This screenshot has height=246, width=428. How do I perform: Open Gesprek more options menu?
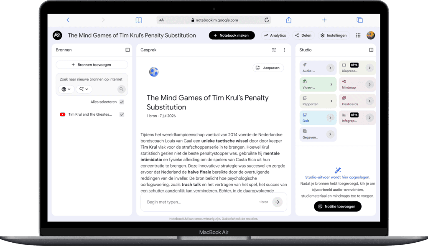(x=284, y=50)
